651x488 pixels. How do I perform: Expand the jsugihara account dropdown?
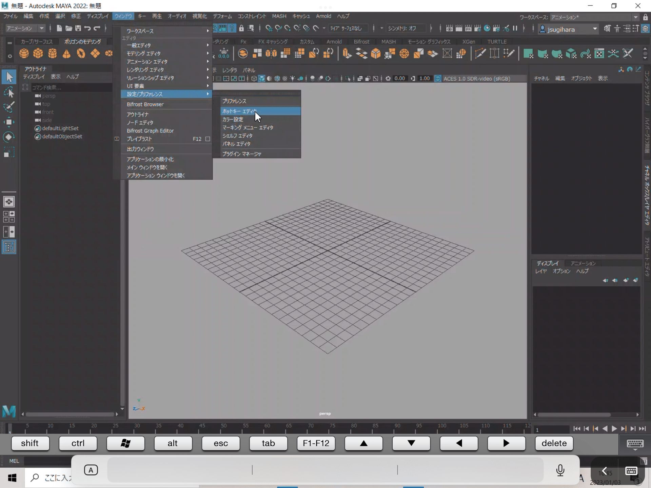pos(595,29)
